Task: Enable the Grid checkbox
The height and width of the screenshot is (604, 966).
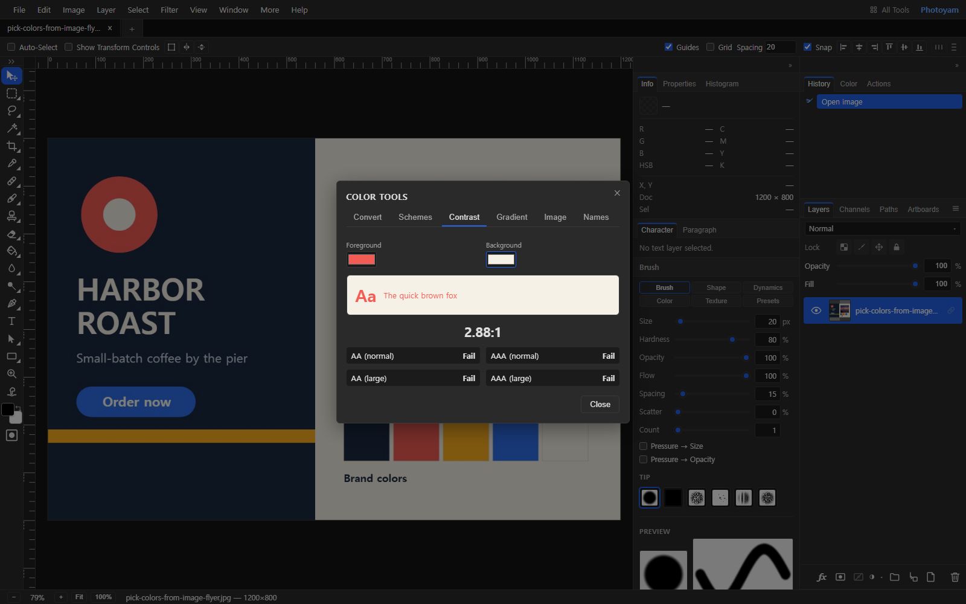Action: pyautogui.click(x=710, y=47)
